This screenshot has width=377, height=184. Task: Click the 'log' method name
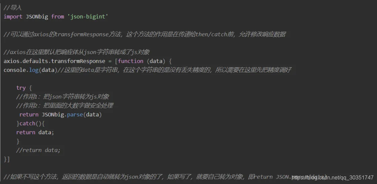pos(34,70)
